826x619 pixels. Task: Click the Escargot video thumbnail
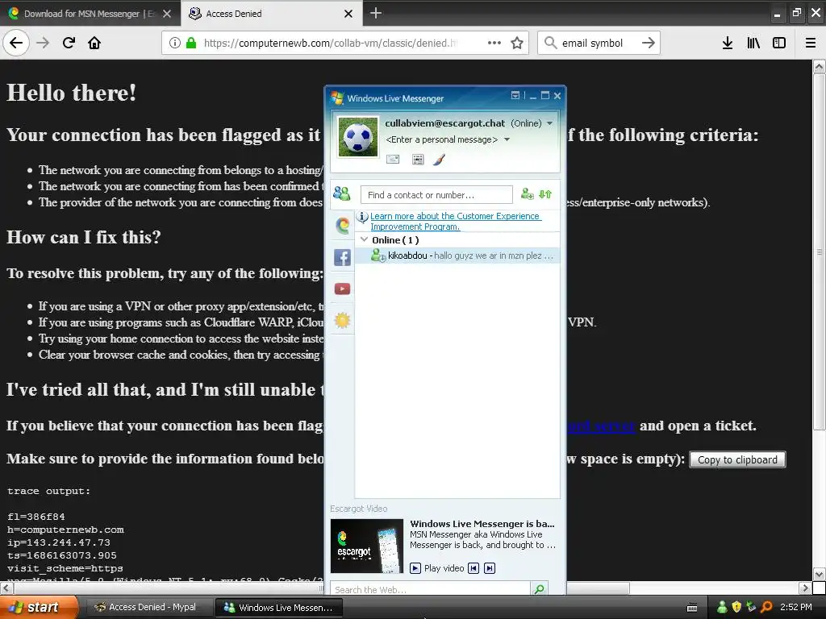click(x=367, y=546)
